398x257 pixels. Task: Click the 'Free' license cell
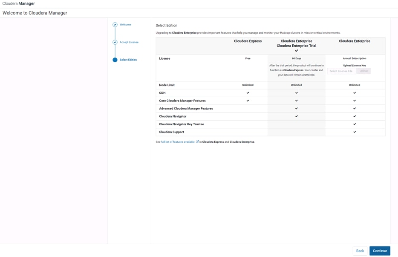248,59
